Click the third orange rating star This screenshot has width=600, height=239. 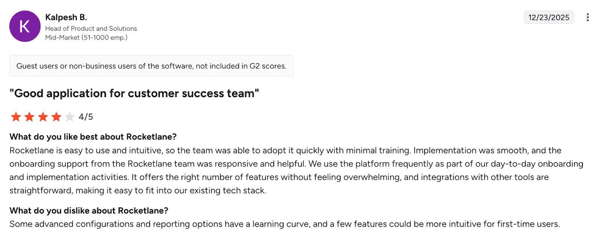43,117
